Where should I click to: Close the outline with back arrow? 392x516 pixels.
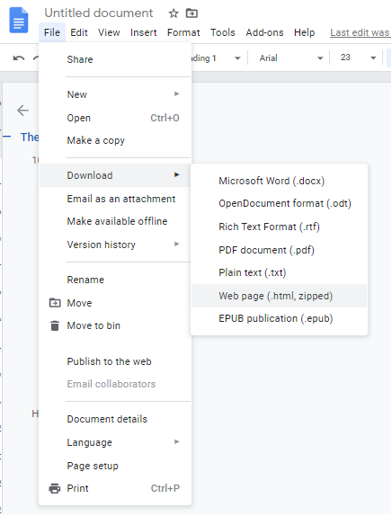click(x=23, y=111)
